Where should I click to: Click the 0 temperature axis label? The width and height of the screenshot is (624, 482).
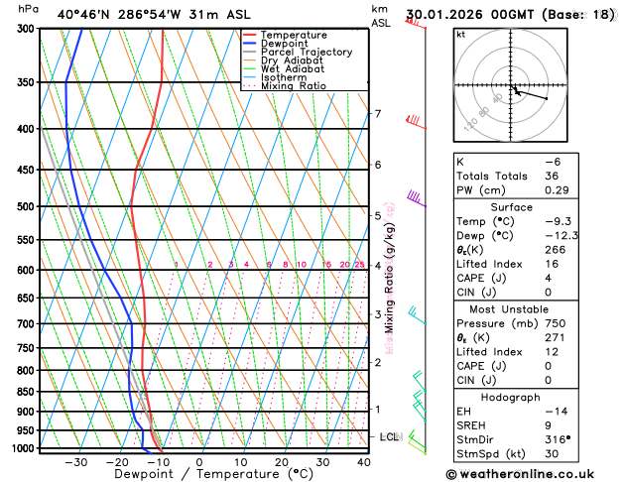coord(199,462)
